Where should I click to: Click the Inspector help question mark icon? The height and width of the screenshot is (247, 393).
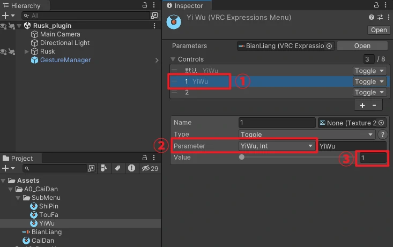point(372,18)
